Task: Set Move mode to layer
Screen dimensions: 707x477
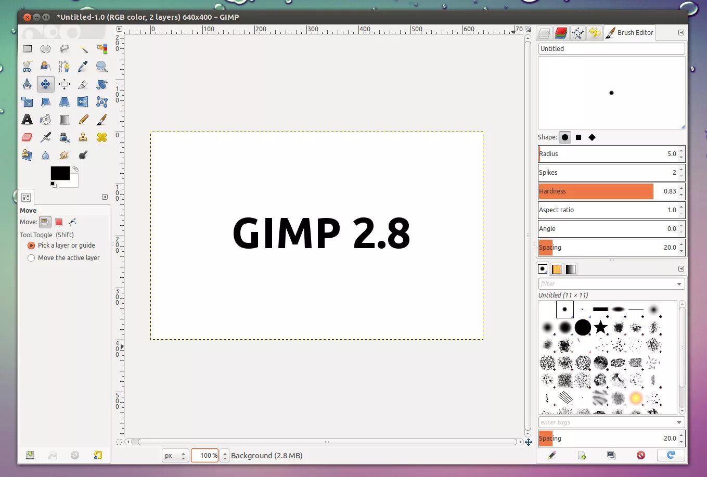Action: pyautogui.click(x=45, y=222)
